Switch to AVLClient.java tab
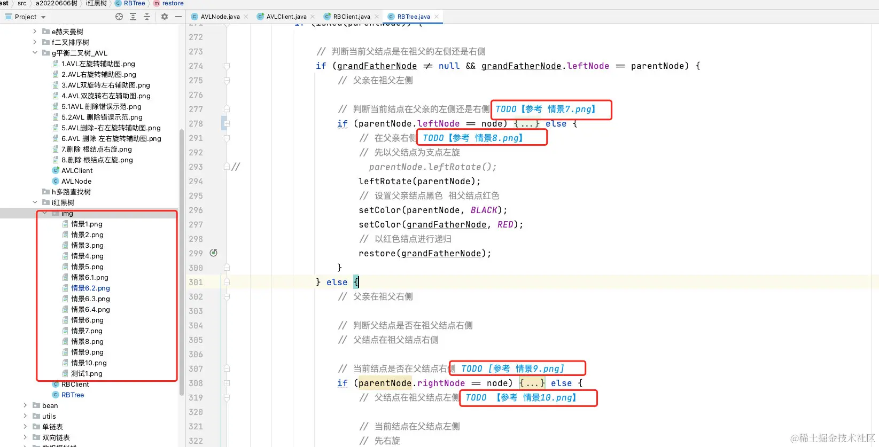 pos(286,17)
